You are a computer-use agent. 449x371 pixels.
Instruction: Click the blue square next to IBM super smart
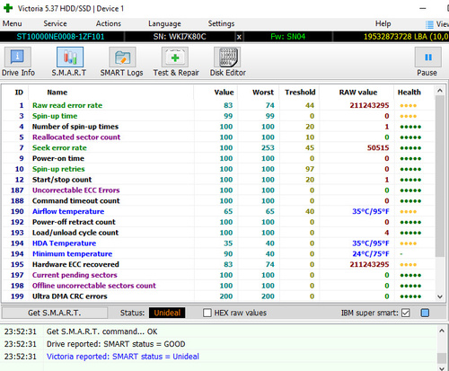[x=425, y=313]
